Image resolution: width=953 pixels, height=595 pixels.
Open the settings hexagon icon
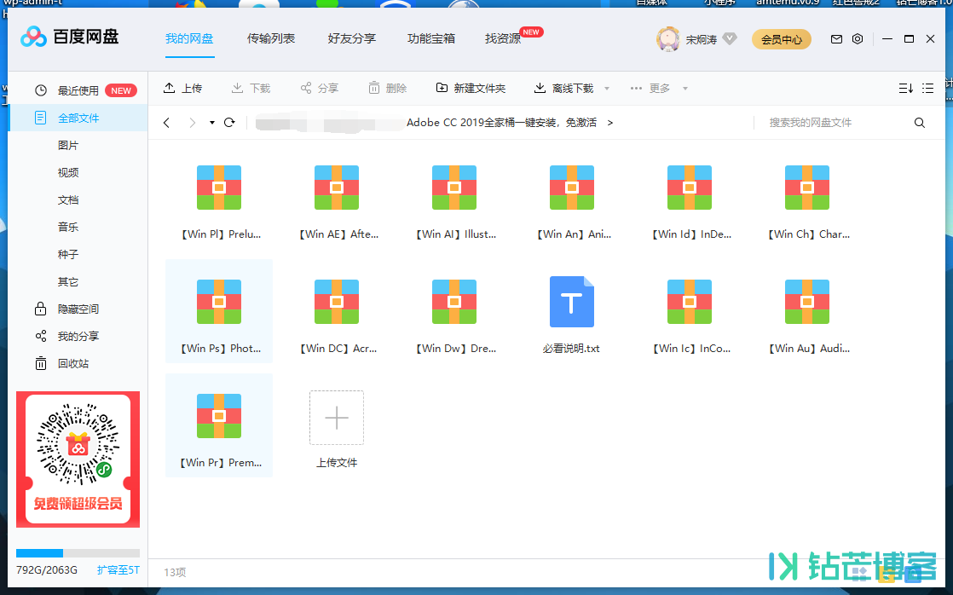pos(858,39)
